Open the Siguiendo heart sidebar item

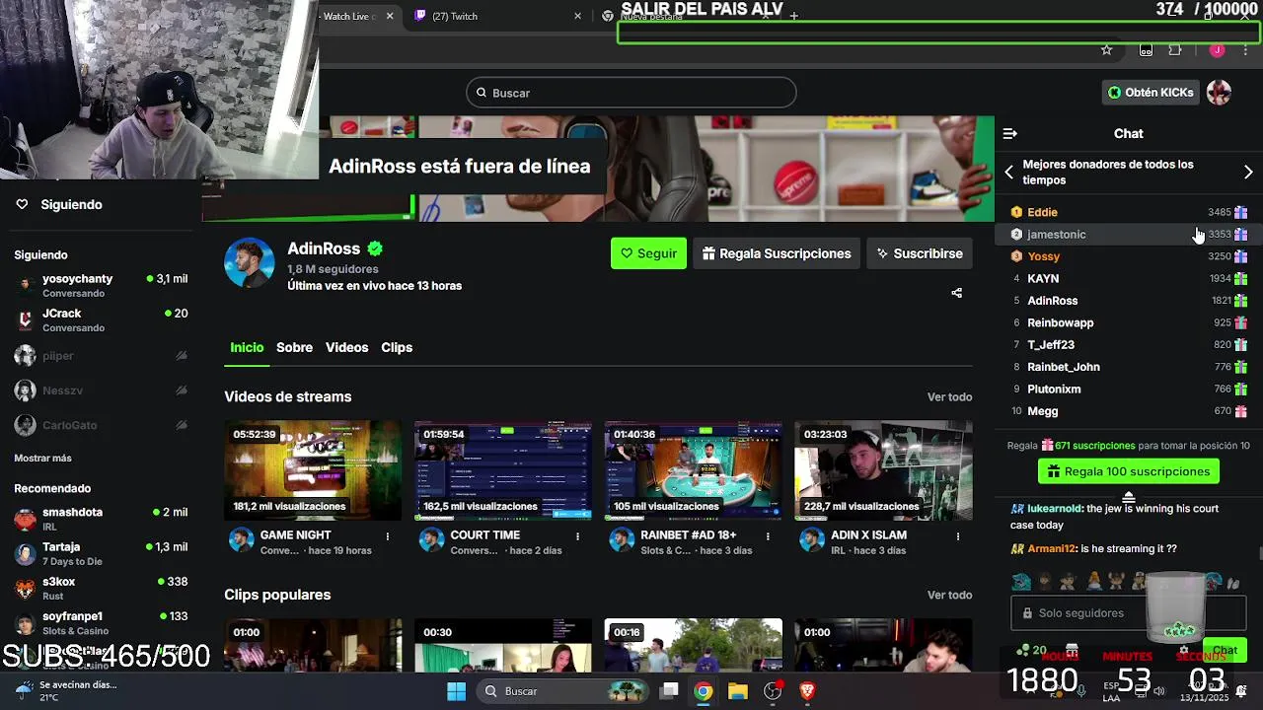click(x=59, y=204)
